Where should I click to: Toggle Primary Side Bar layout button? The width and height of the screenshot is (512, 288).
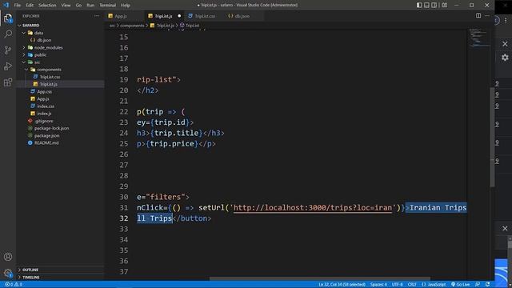(x=419, y=5)
